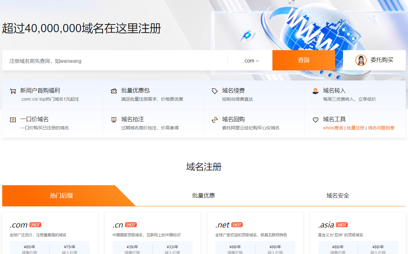This screenshot has height=254, width=408.
Task: Open the 域名回购 entry
Action: tap(254, 123)
